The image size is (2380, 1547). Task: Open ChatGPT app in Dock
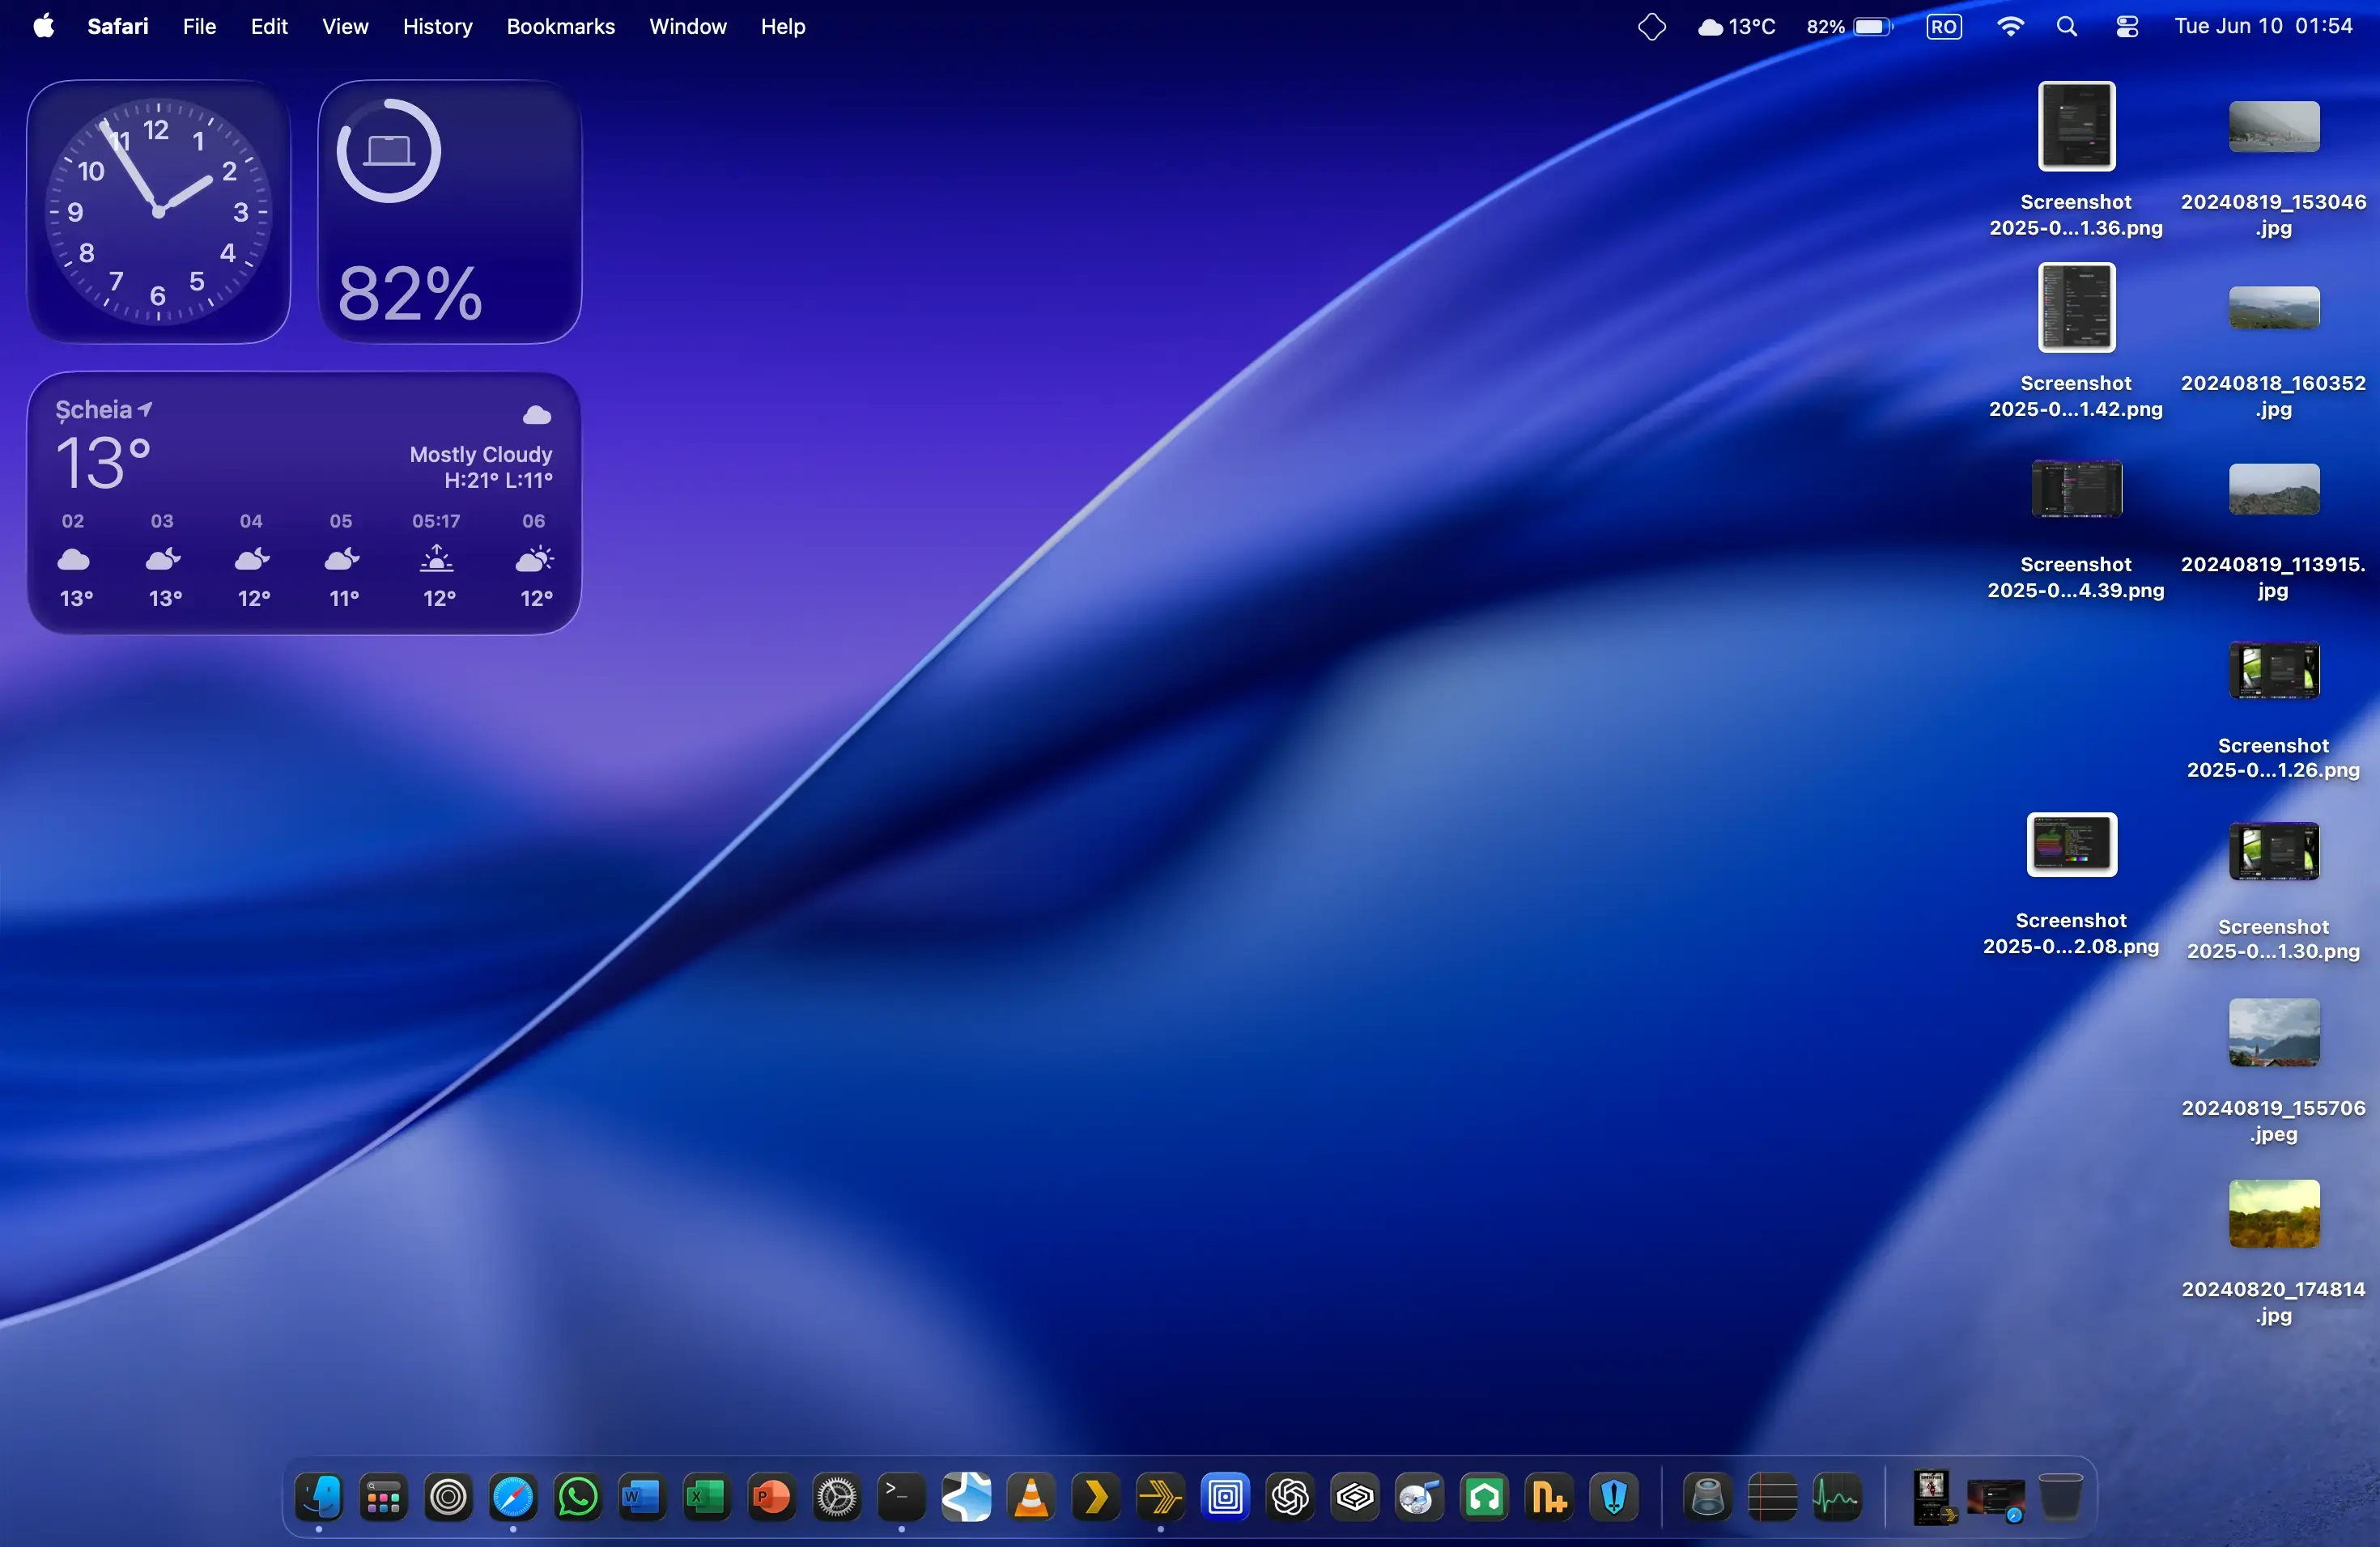tap(1290, 1496)
